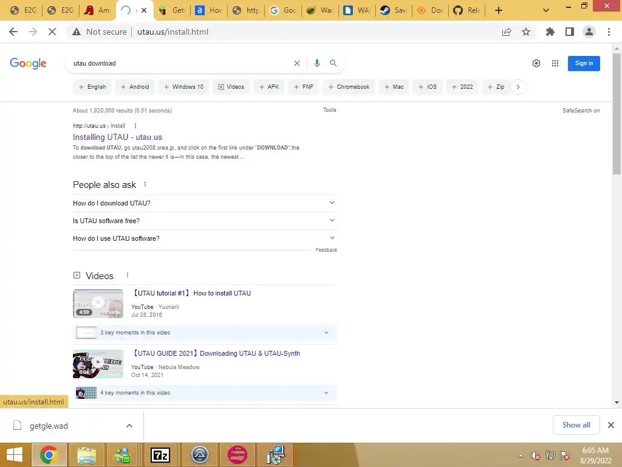Open the Windows Start button
Viewport: 622px width, 467px height.
point(15,455)
